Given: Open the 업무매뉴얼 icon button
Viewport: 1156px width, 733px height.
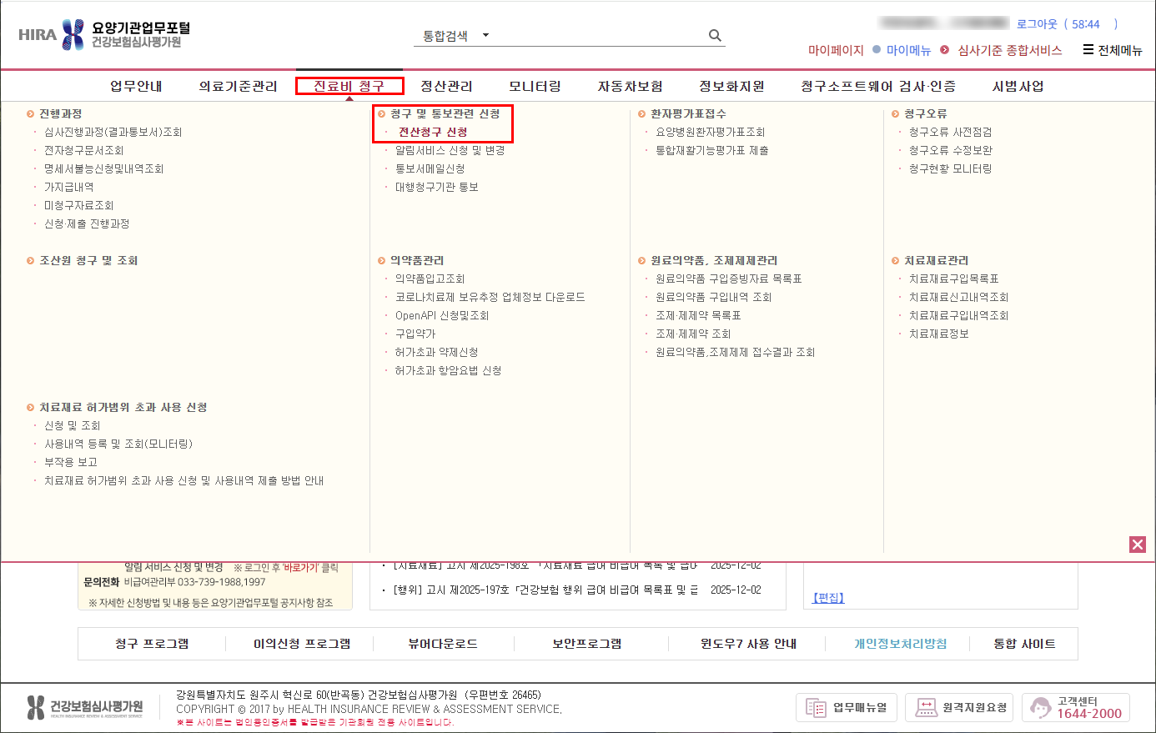Looking at the screenshot, I should [846, 708].
